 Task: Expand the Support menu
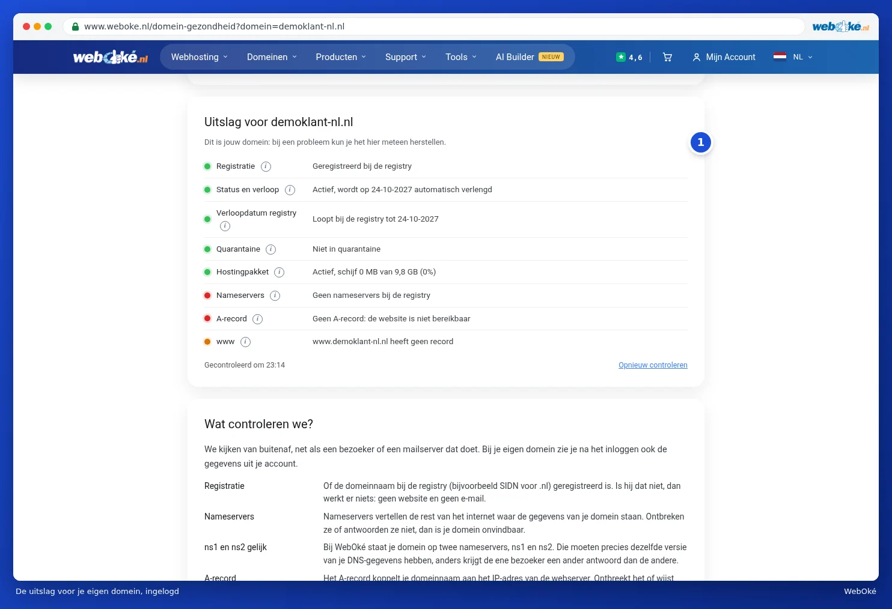pyautogui.click(x=406, y=57)
